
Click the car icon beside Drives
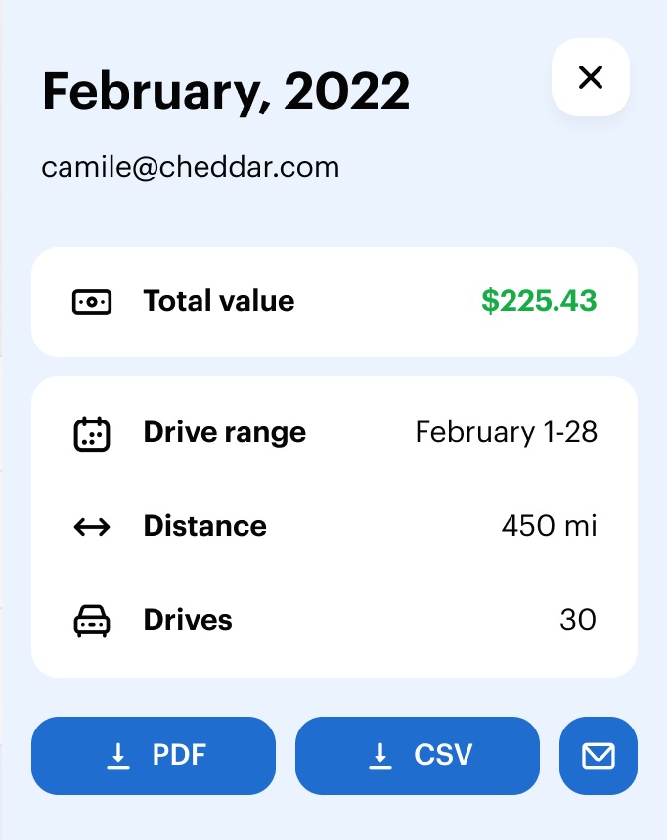click(92, 621)
